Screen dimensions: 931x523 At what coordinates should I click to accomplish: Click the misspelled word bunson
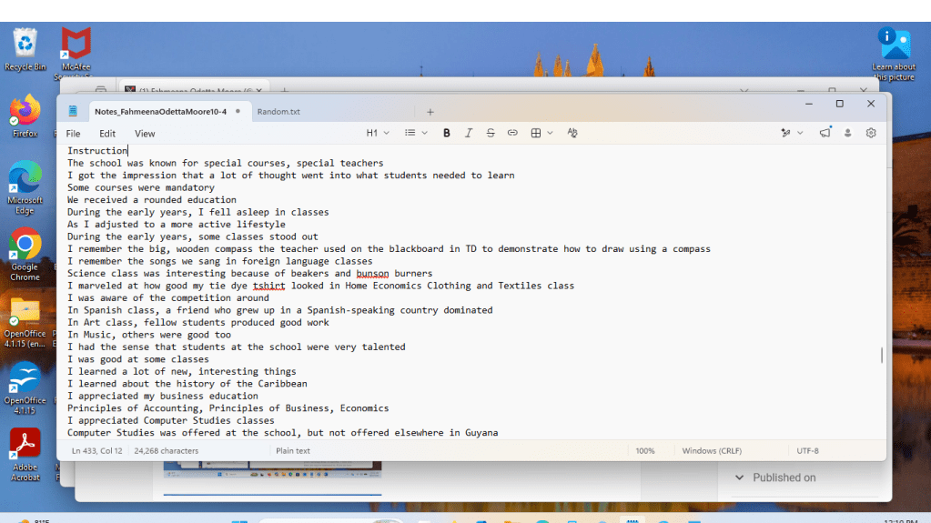point(372,274)
